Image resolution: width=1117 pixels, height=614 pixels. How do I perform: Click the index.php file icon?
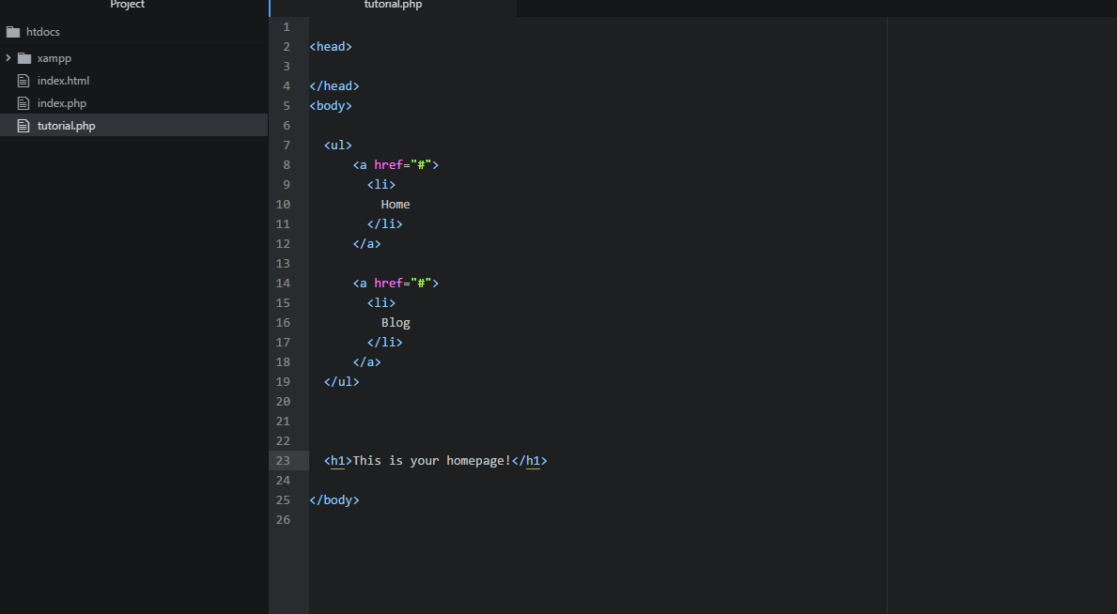pos(23,102)
